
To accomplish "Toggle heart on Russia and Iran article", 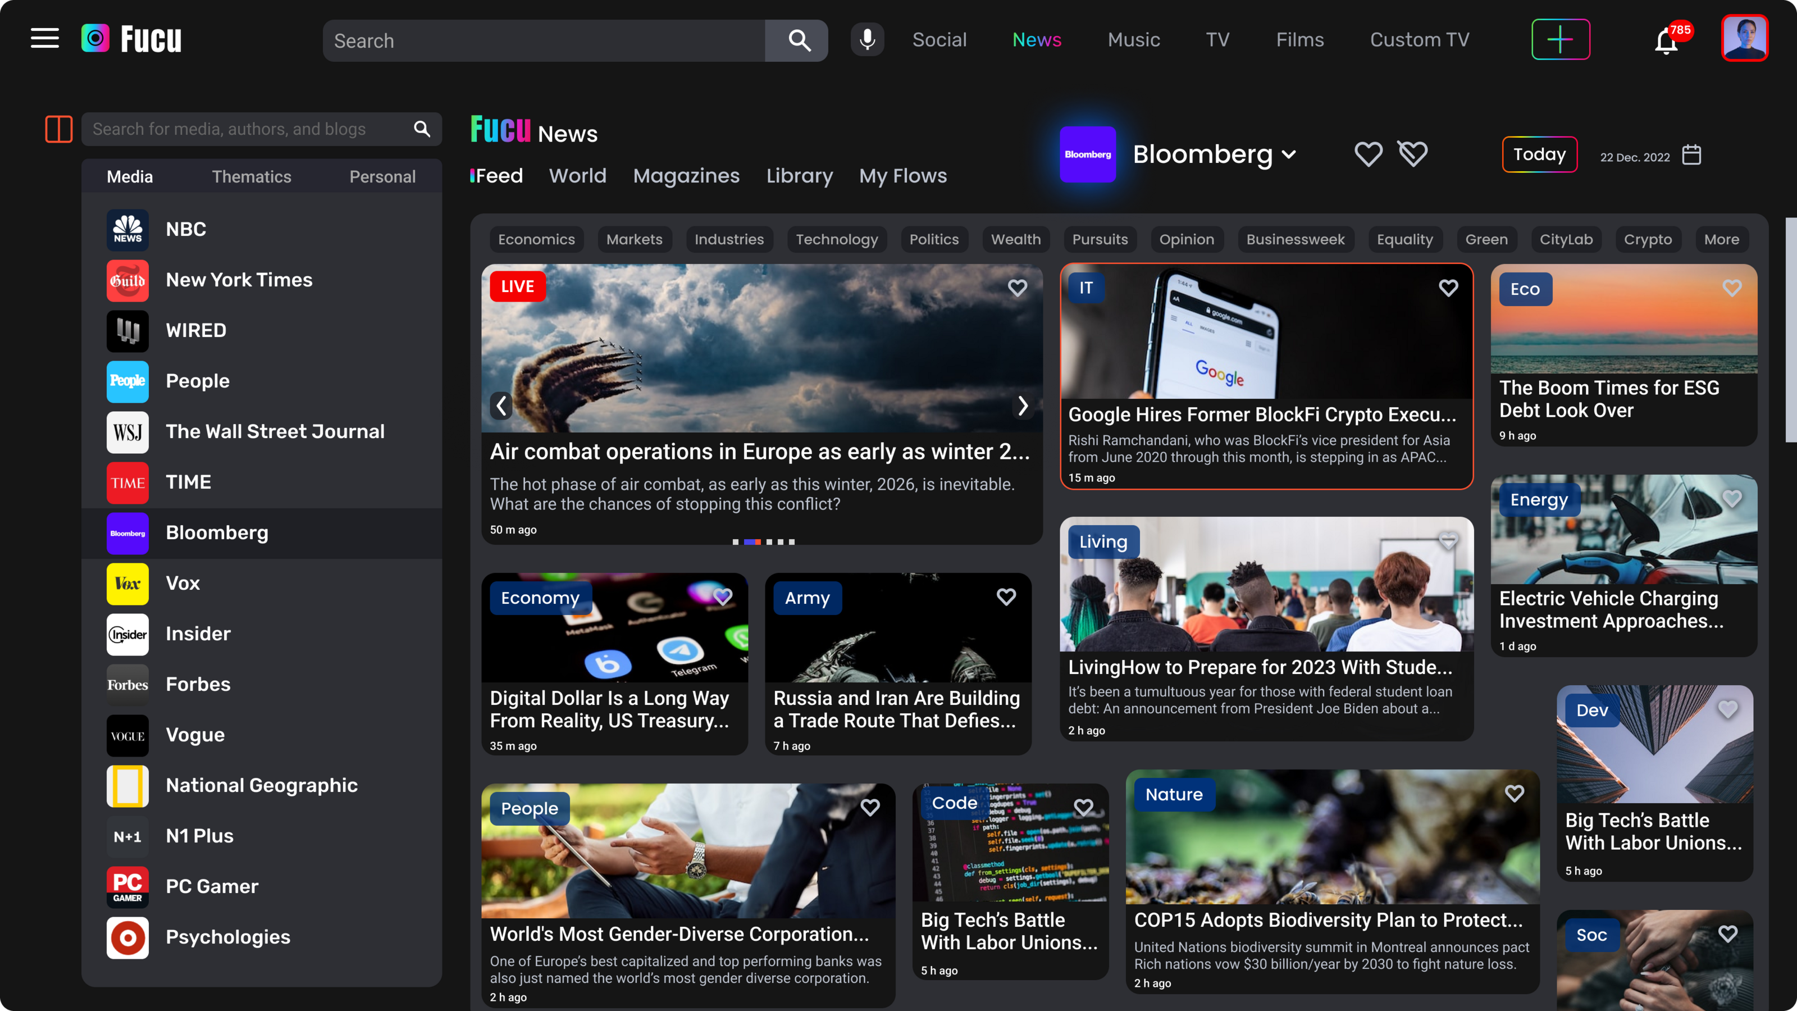I will point(1006,597).
